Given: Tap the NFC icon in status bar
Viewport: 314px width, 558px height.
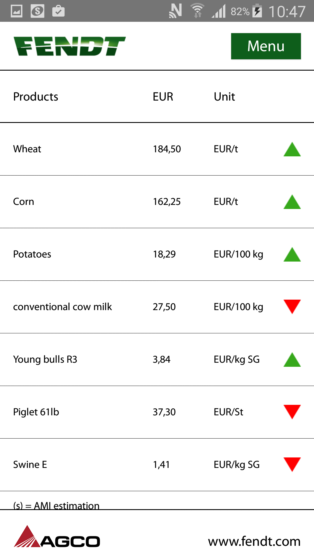Looking at the screenshot, I should click(175, 11).
